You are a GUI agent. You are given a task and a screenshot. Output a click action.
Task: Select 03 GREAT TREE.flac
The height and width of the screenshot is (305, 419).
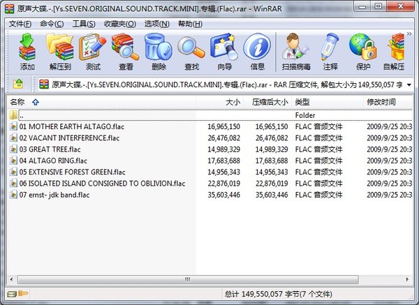pos(50,149)
